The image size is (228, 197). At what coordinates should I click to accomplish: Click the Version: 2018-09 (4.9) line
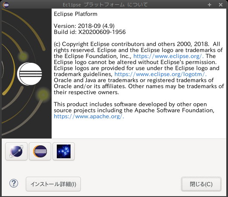[84, 26]
